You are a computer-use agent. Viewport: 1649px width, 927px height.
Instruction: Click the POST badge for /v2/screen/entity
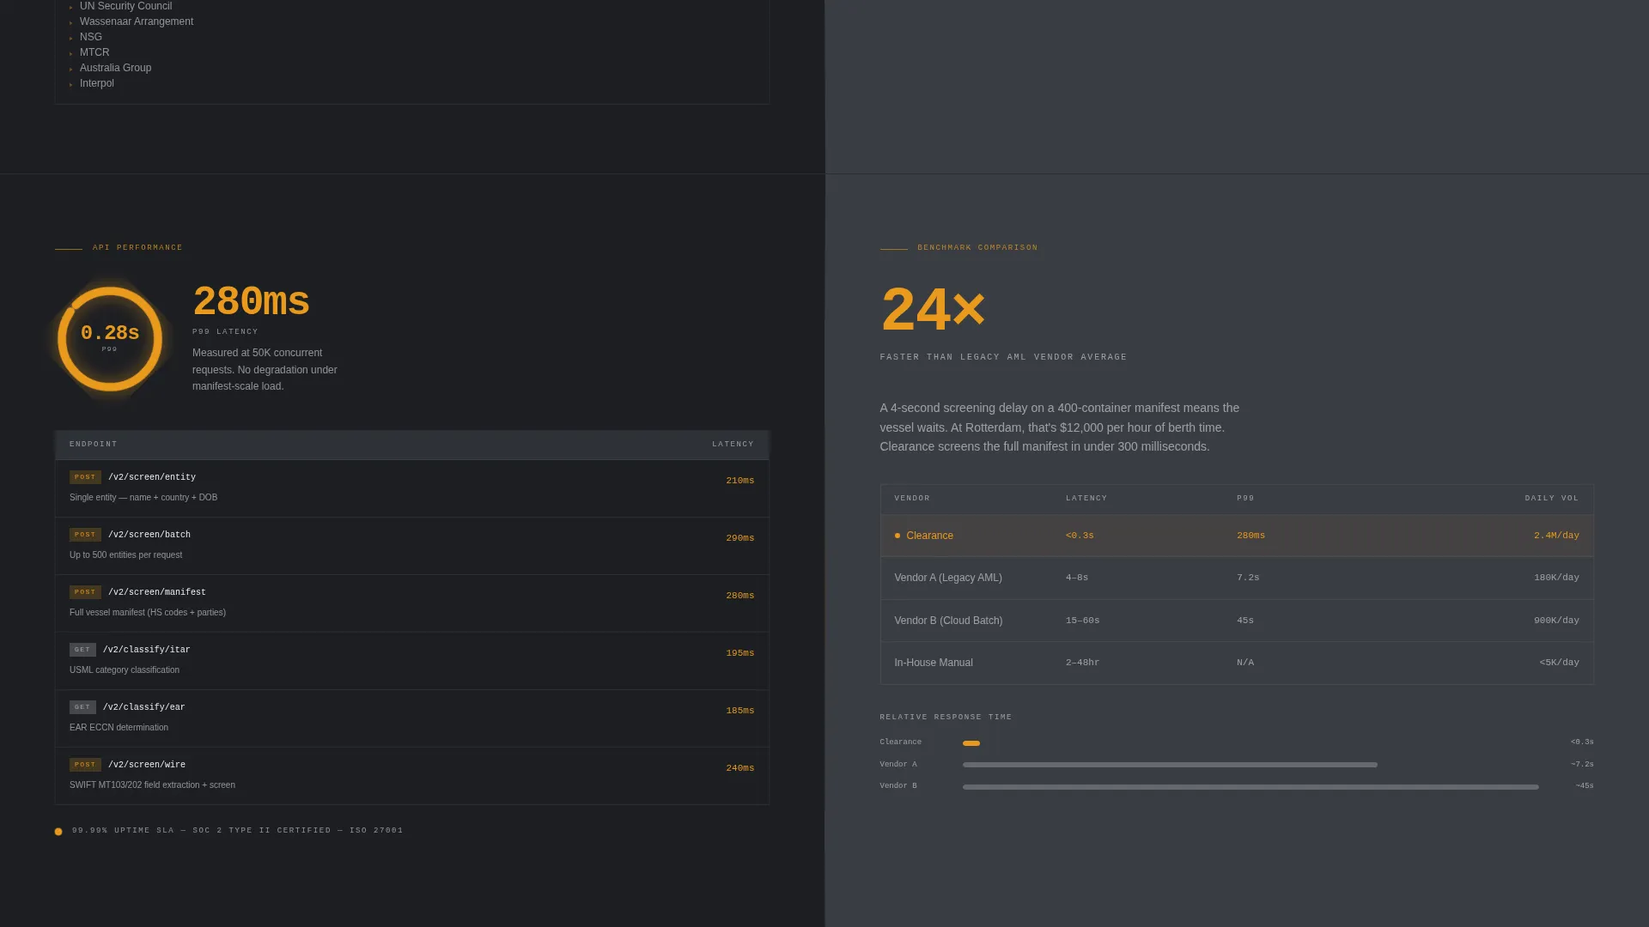click(x=85, y=477)
